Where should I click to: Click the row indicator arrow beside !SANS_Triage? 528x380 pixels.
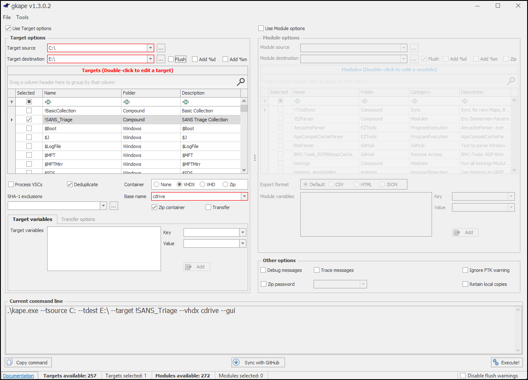[x=11, y=120]
